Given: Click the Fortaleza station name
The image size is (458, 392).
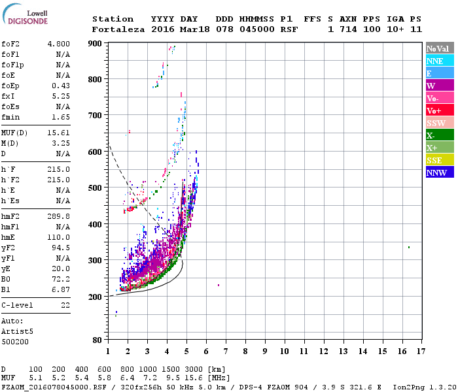Looking at the screenshot, I should [x=118, y=29].
